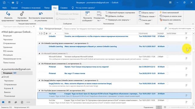Viewport: 195px width, 109px height.
Task: Click the magnifier search icon
Action: pyautogui.click(x=166, y=28)
